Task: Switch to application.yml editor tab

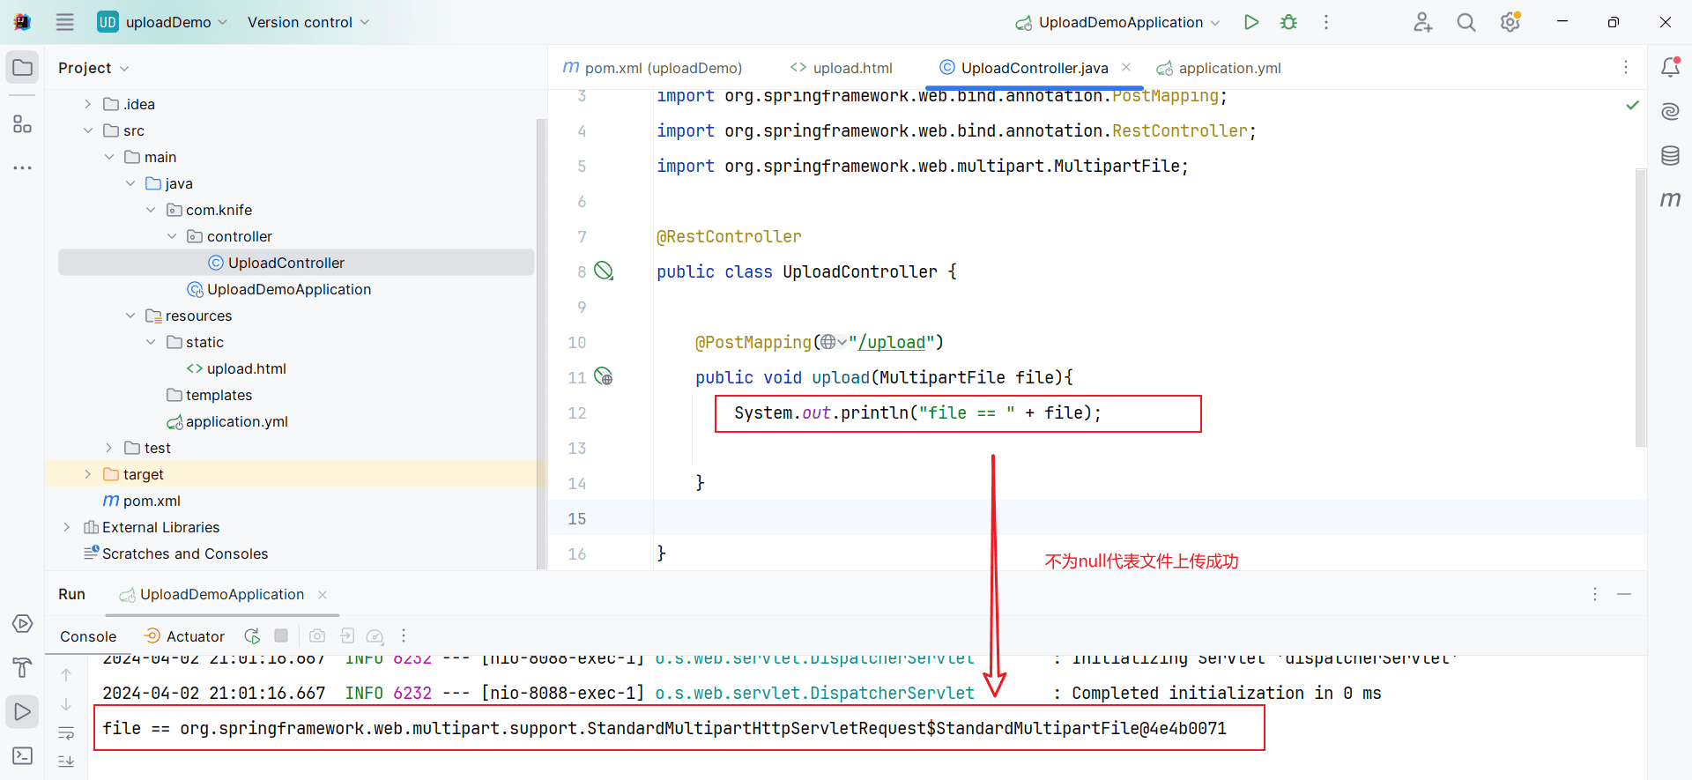Action: click(x=1219, y=68)
